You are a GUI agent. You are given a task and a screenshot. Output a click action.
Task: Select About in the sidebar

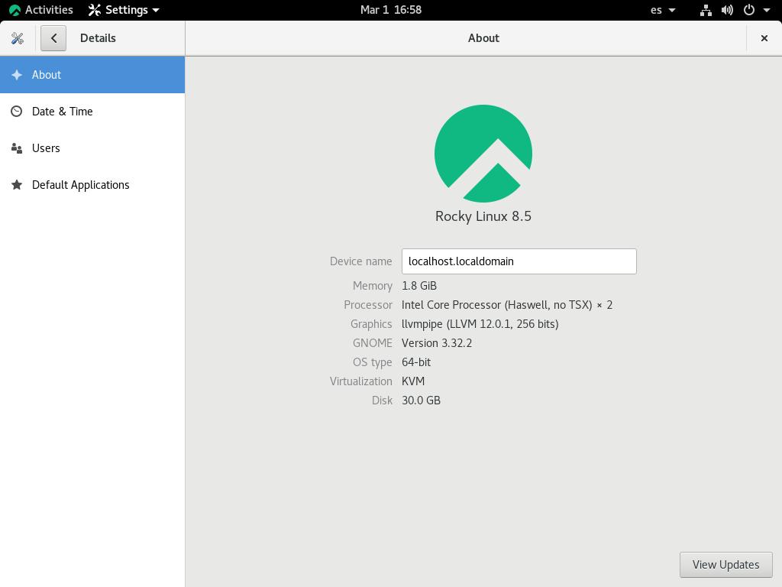click(92, 75)
